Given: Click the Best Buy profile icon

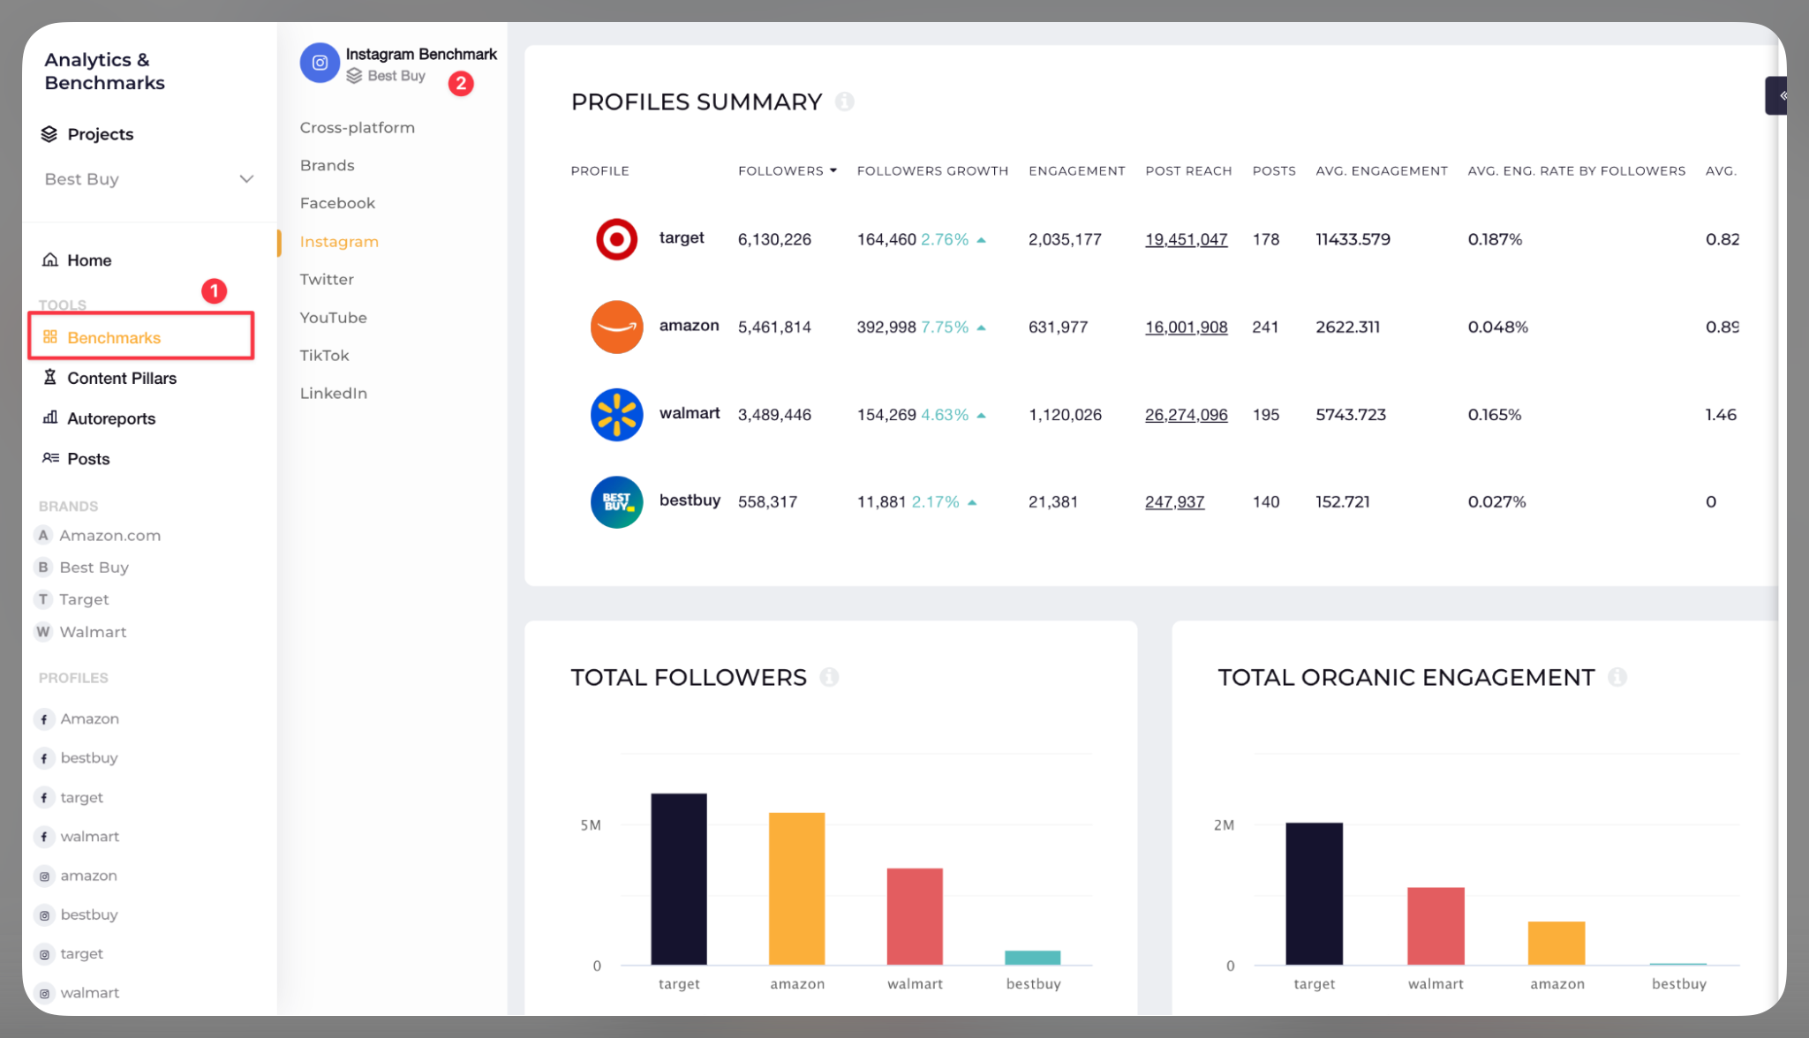Looking at the screenshot, I should pyautogui.click(x=616, y=501).
